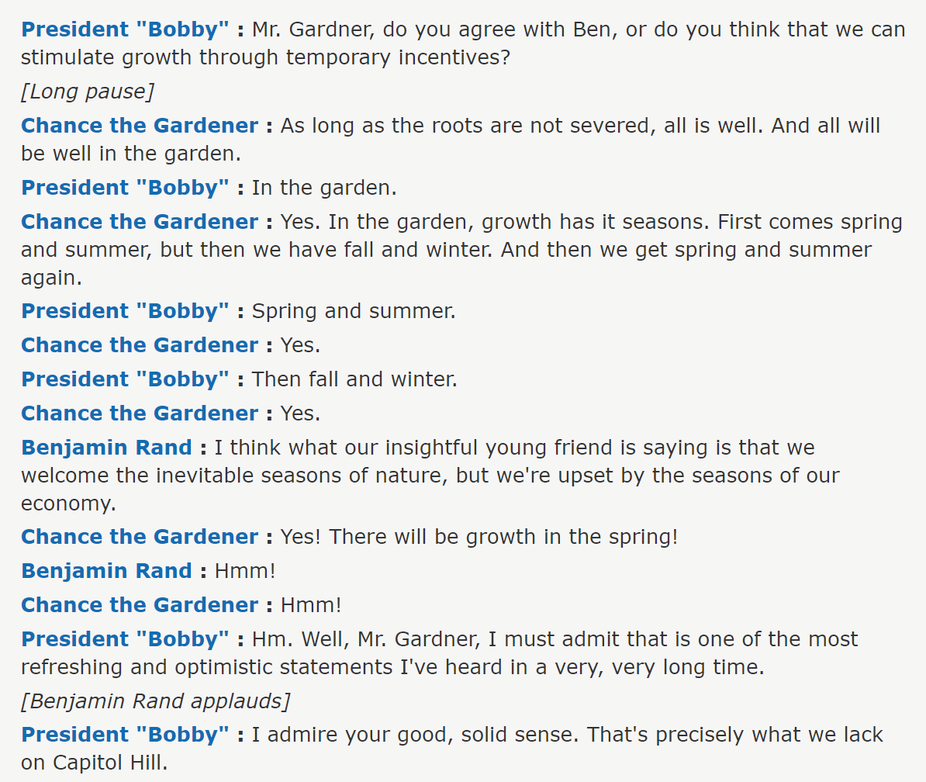The image size is (926, 782).
Task: Open Benjamin Rand link before "Hmm!"
Action: pyautogui.click(x=106, y=570)
